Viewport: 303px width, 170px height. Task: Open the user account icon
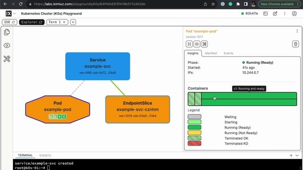click(x=294, y=14)
